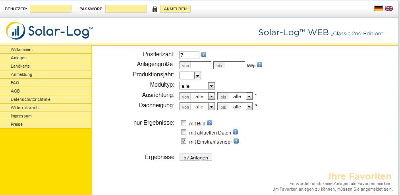
Task: Open help icon beside mit Einstrahlsensor
Action: (236, 141)
